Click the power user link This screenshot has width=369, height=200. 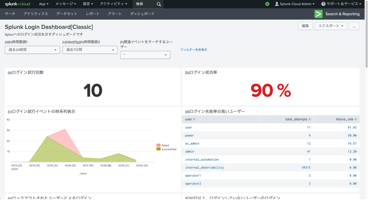(189, 136)
